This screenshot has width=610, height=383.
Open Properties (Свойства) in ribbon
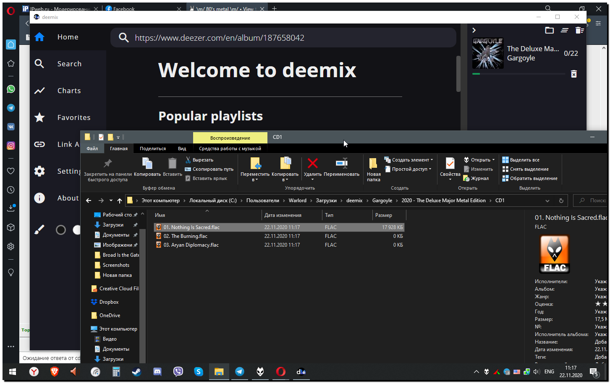(x=450, y=169)
